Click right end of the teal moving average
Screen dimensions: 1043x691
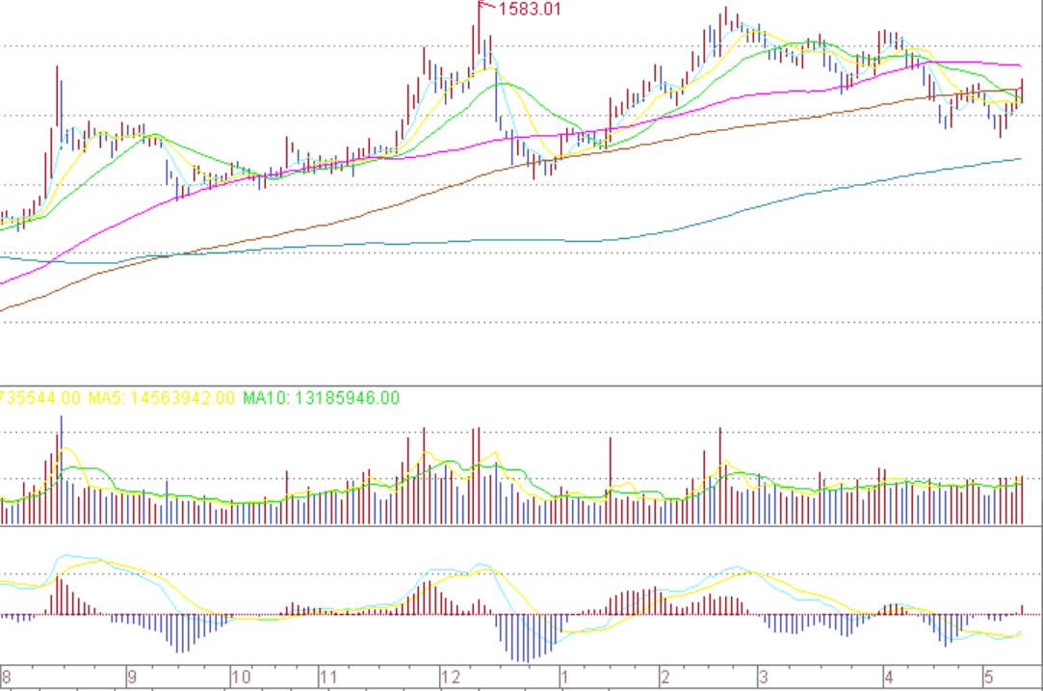point(1020,159)
